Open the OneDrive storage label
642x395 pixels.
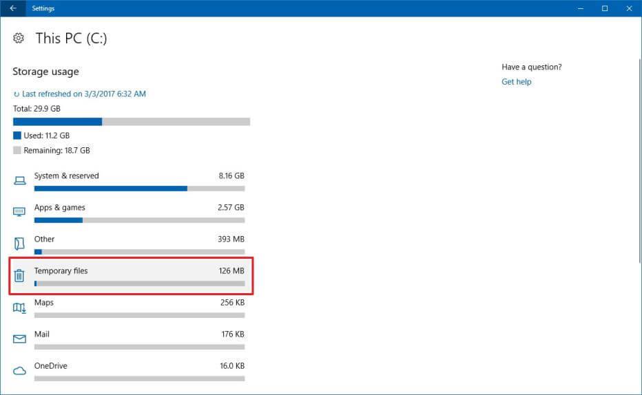coord(51,366)
